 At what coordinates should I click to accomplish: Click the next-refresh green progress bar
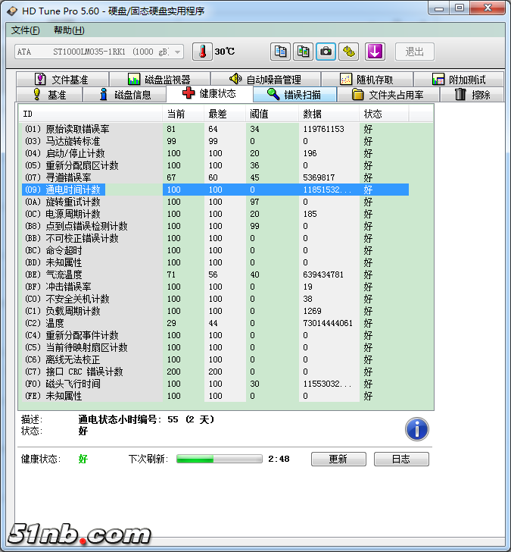click(220, 459)
